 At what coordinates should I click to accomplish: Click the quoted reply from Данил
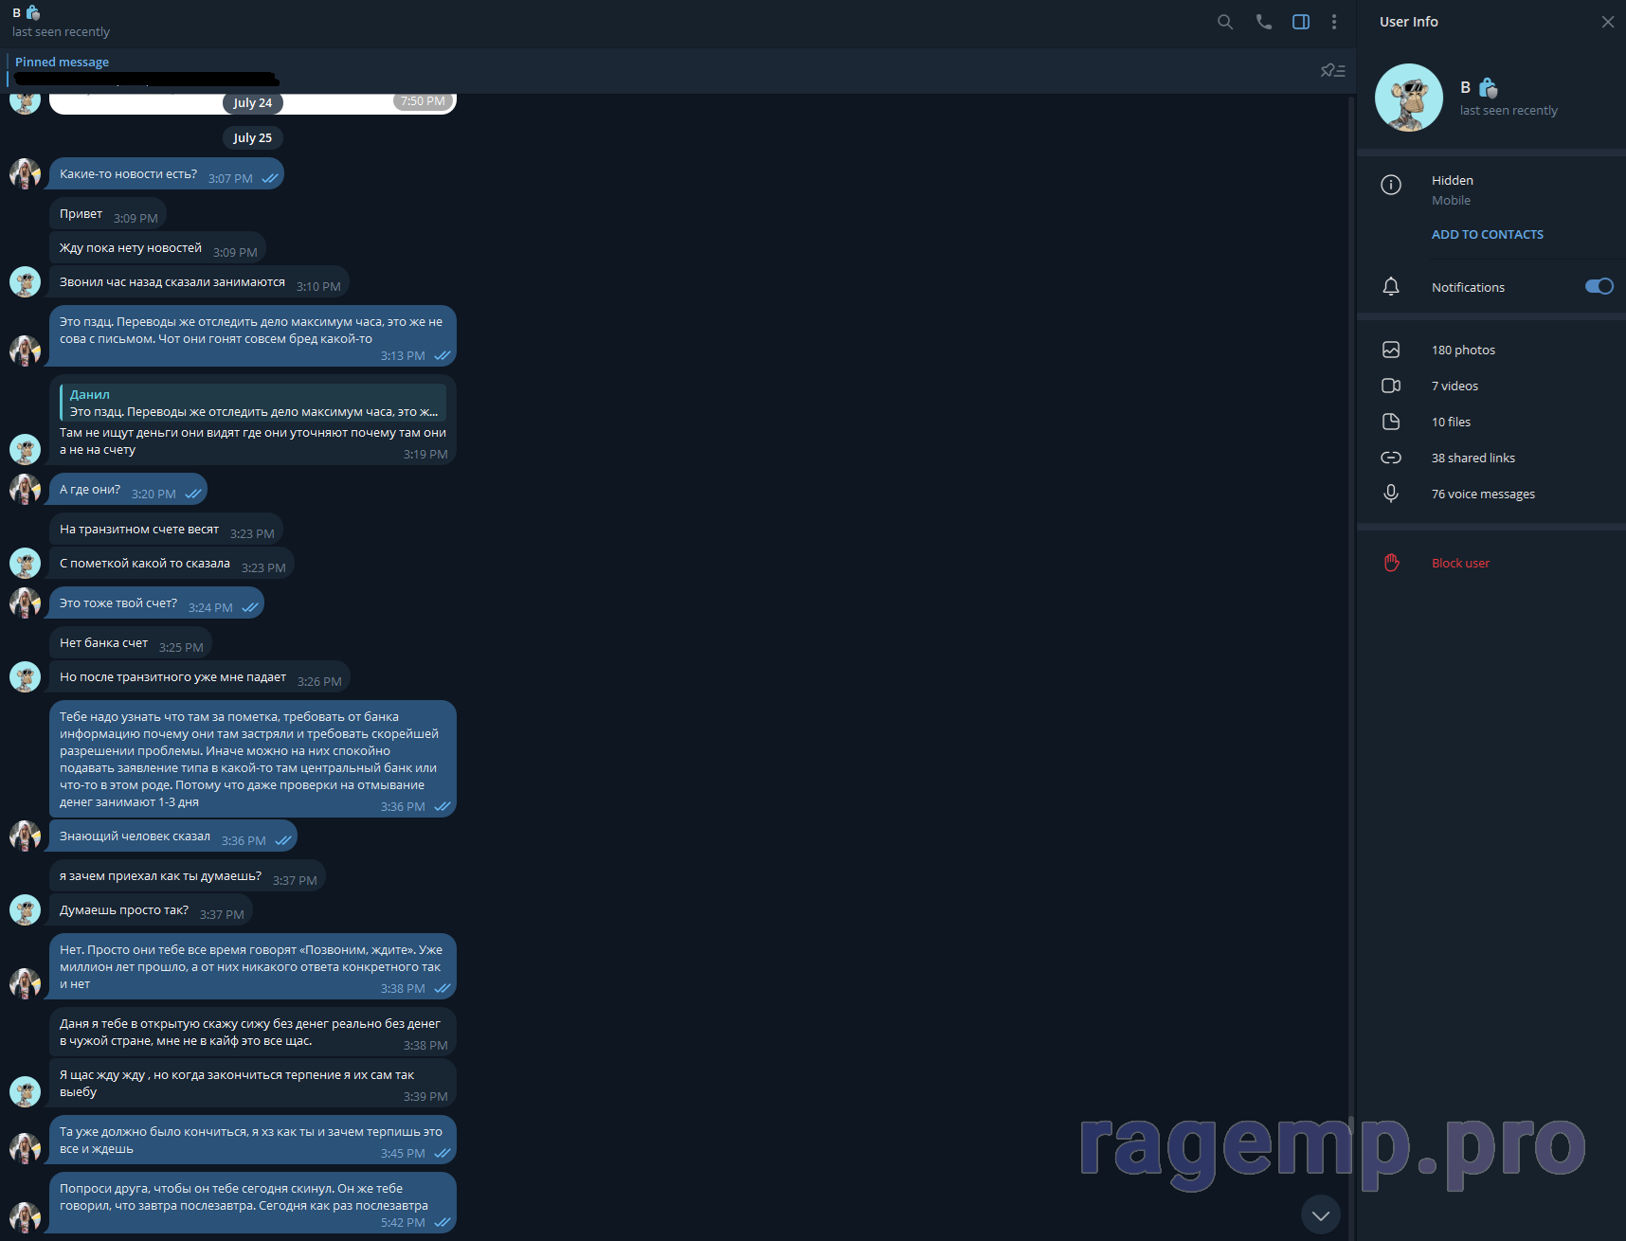point(252,403)
